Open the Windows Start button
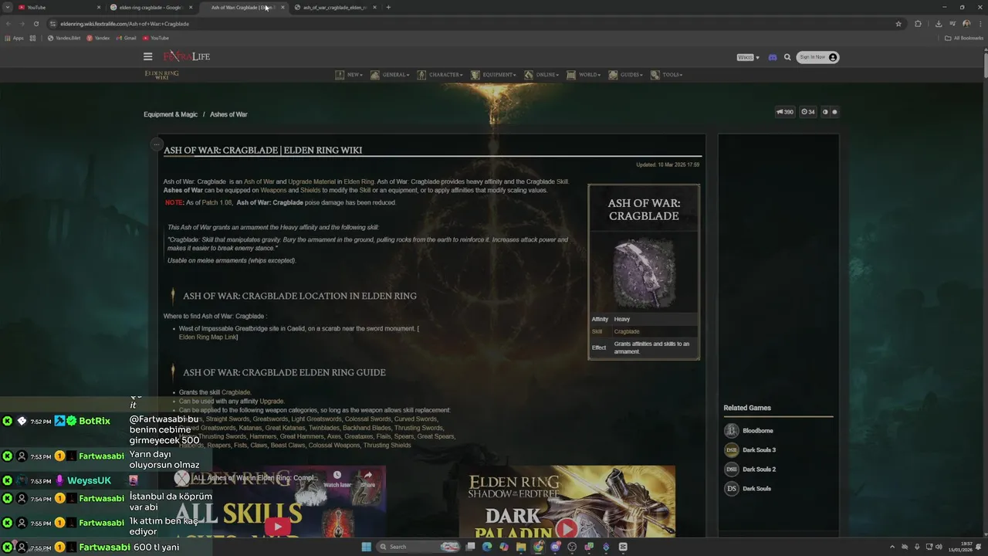 pyautogui.click(x=366, y=547)
